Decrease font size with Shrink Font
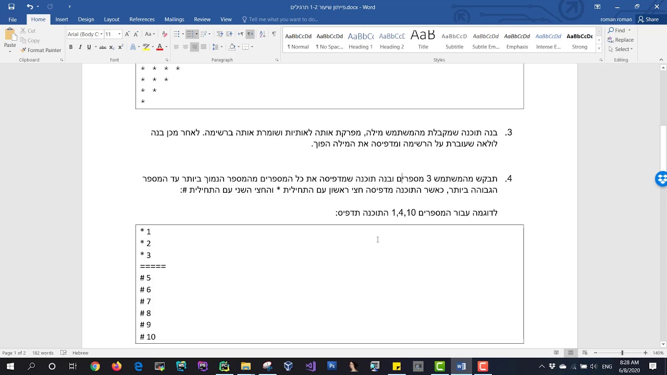Image resolution: width=667 pixels, height=375 pixels. pyautogui.click(x=136, y=34)
